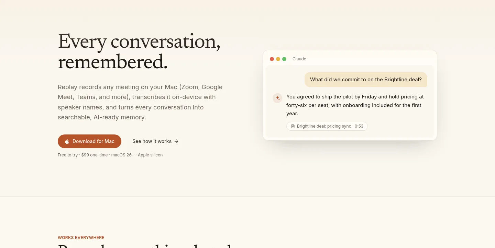Click the paragraph beginning 'Replay records any meeting'
This screenshot has height=248, width=495.
140,102
